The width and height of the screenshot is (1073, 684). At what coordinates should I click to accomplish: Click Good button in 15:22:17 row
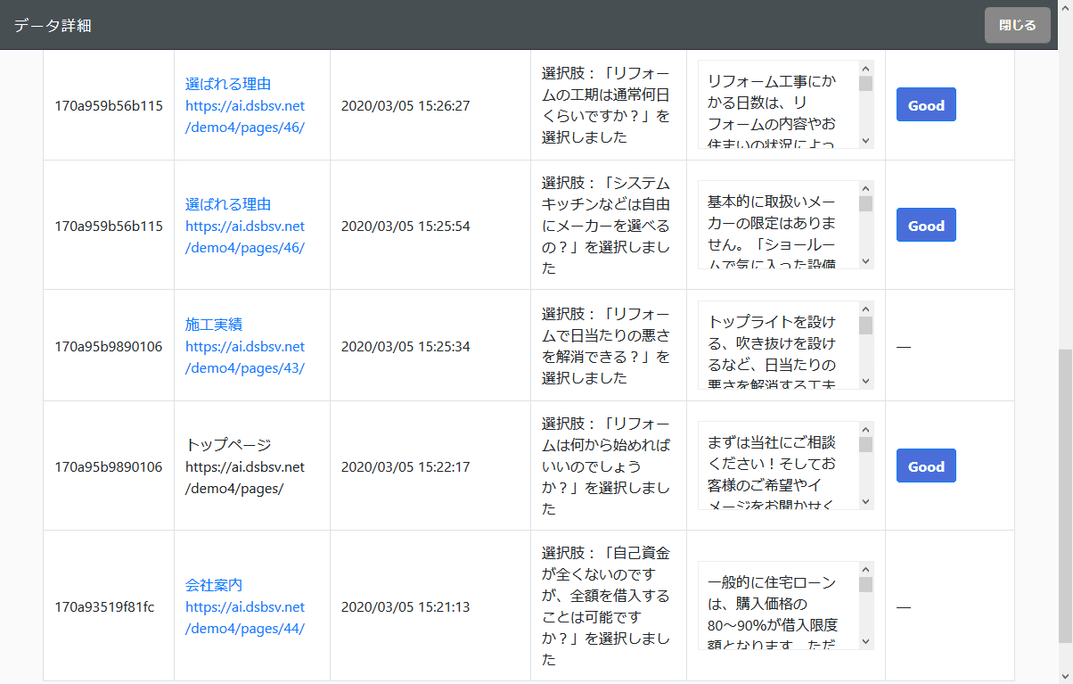(926, 466)
